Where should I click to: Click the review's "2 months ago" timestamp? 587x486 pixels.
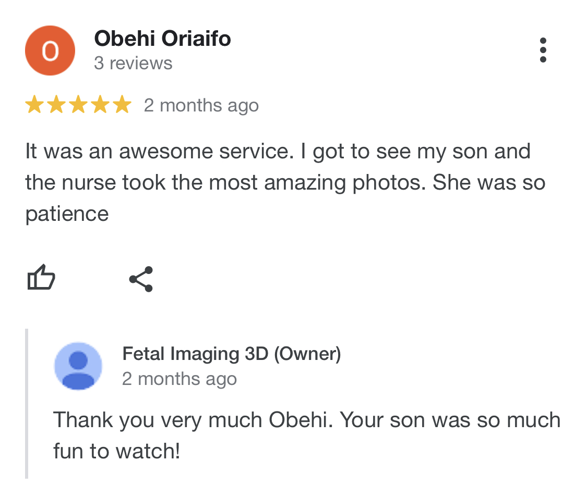point(201,105)
